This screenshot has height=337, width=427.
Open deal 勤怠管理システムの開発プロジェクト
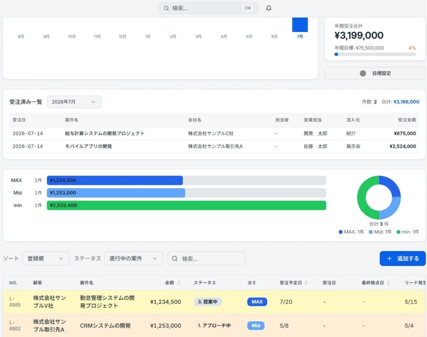click(x=107, y=302)
